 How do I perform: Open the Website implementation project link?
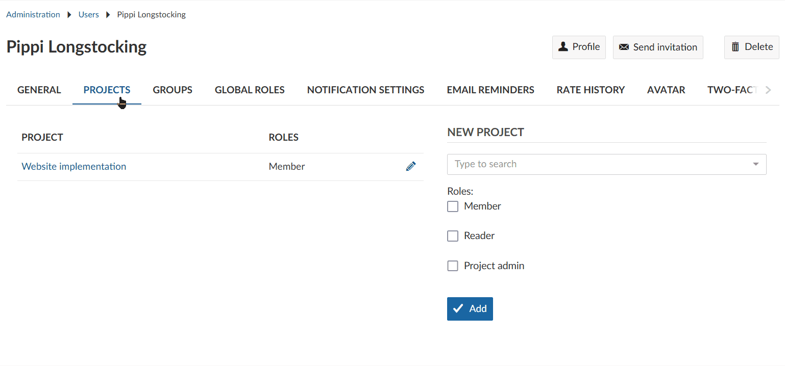(x=73, y=166)
